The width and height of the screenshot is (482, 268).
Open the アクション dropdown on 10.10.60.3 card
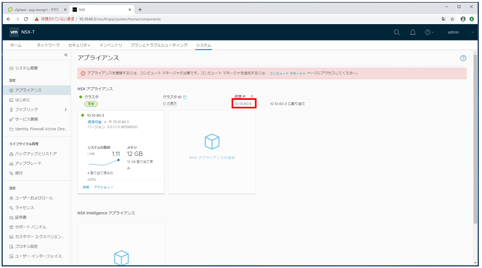pos(104,187)
